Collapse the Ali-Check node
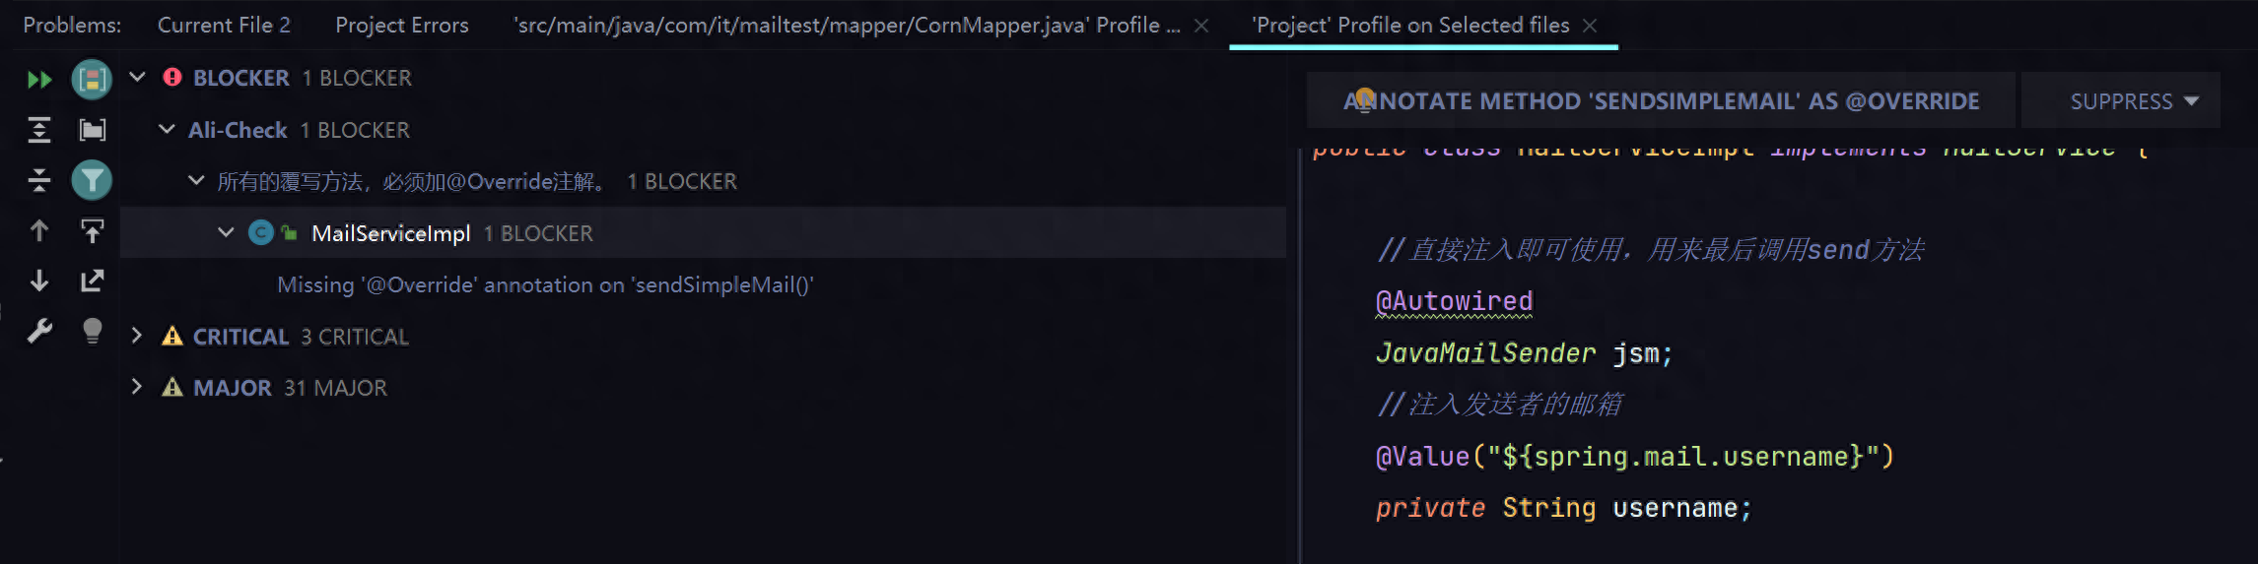 167,129
